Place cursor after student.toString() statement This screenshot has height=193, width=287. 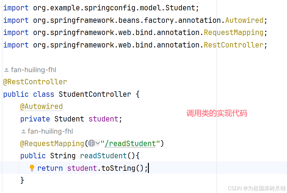[148, 168]
